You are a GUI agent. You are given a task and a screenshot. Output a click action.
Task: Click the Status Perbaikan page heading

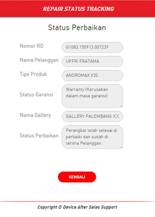pyautogui.click(x=77, y=27)
